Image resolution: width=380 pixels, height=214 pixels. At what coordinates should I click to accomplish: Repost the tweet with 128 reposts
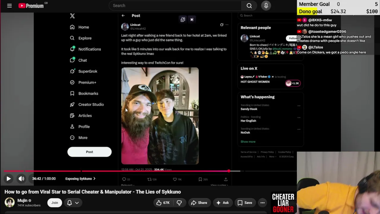(152, 179)
